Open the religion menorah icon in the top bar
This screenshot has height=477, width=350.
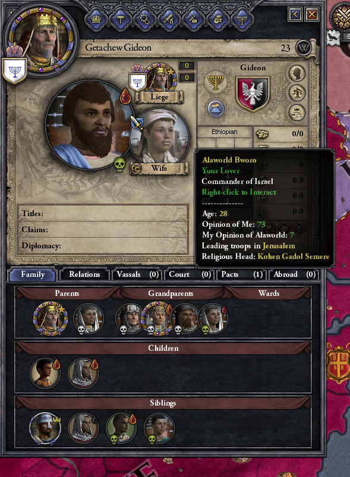pos(242,20)
